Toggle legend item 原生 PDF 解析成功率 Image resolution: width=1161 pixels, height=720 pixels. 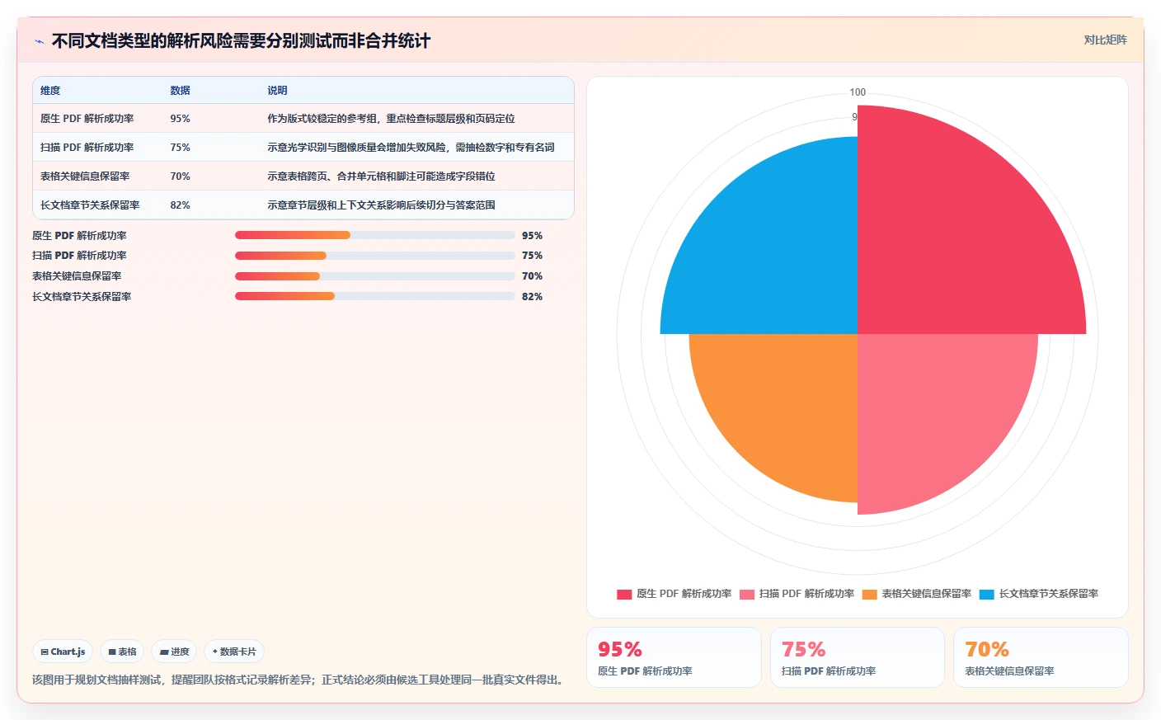pos(674,594)
